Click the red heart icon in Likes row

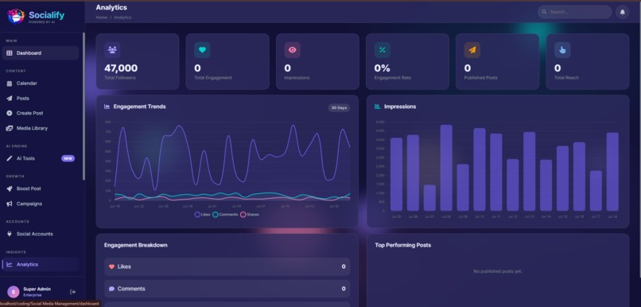coord(111,266)
